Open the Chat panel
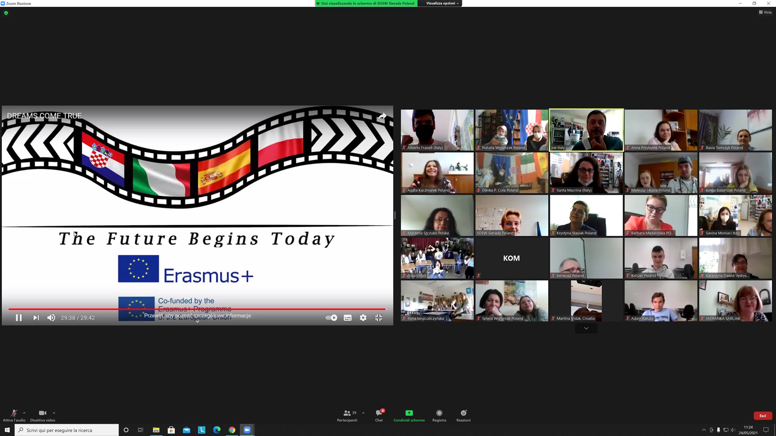This screenshot has height=436, width=776. click(379, 415)
